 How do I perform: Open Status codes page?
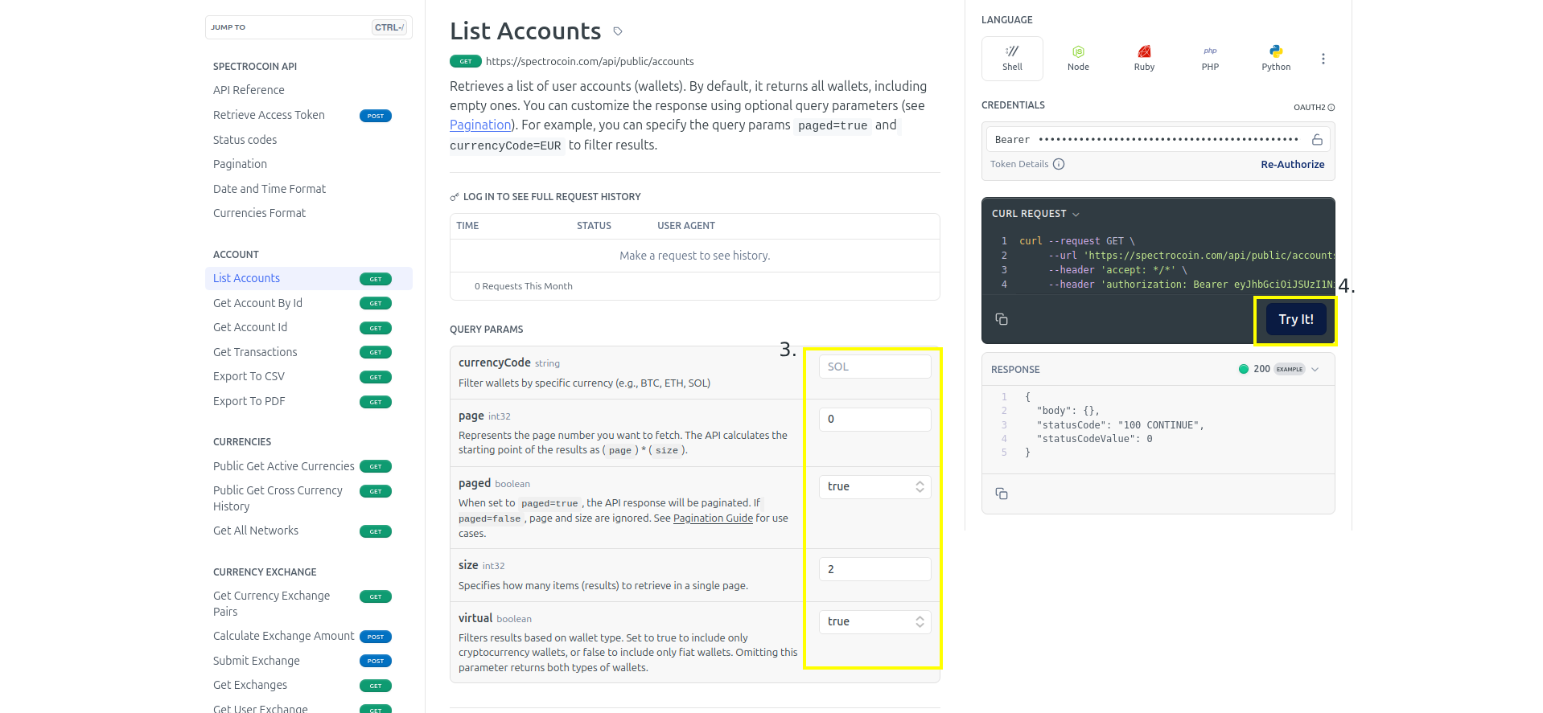[x=245, y=140]
